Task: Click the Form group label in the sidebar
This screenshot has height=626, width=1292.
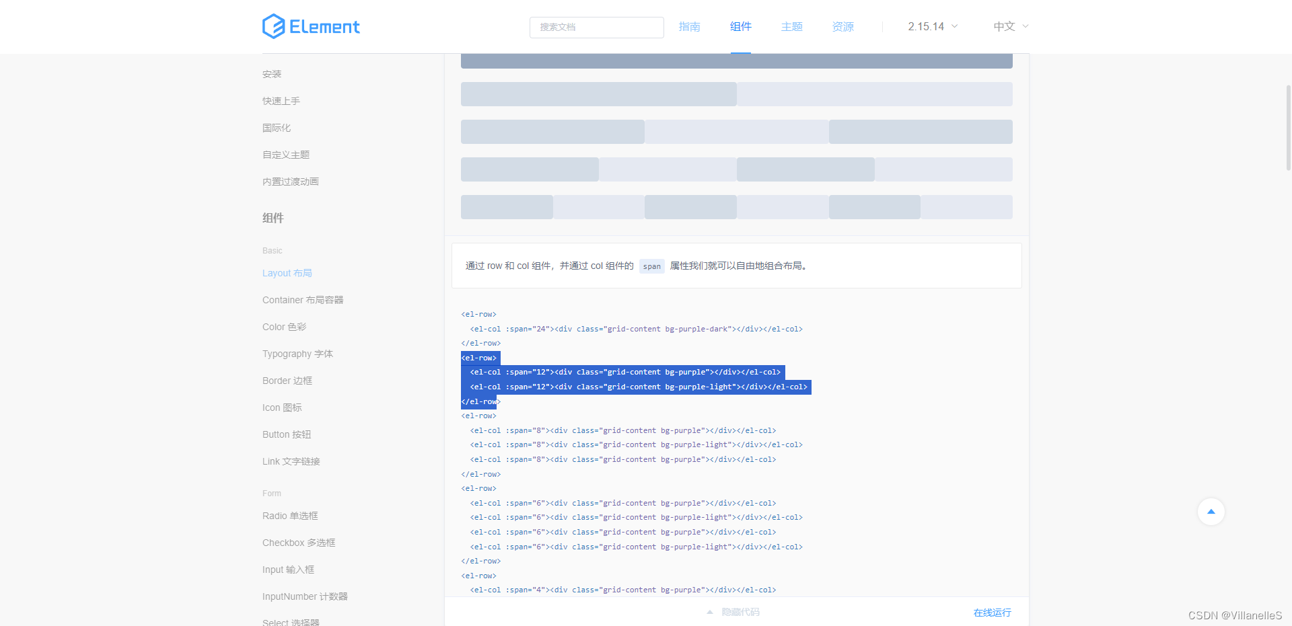Action: (272, 494)
